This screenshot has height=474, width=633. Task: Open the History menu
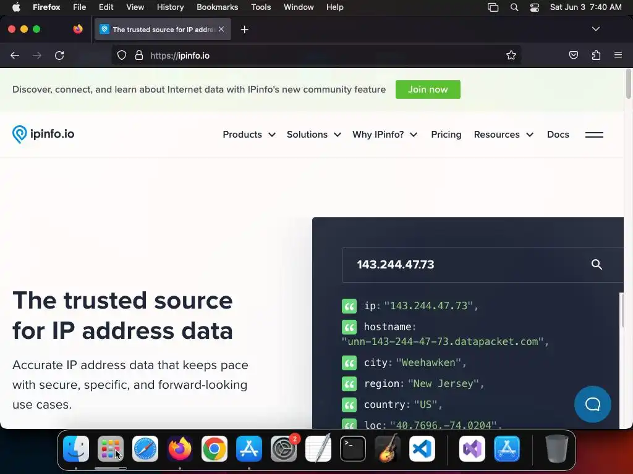pyautogui.click(x=170, y=7)
